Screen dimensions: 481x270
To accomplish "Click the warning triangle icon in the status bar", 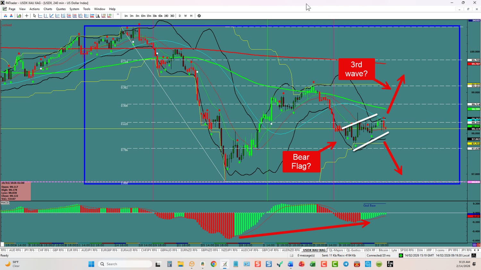I will [474, 256].
